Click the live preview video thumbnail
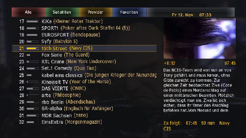The image size is (246, 138). click(x=200, y=38)
